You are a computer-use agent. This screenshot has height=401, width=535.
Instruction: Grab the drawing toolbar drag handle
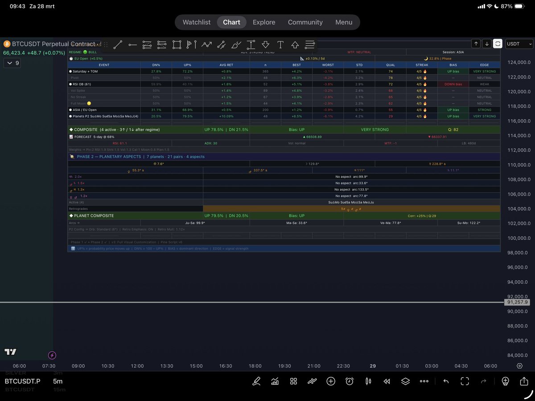[106, 45]
